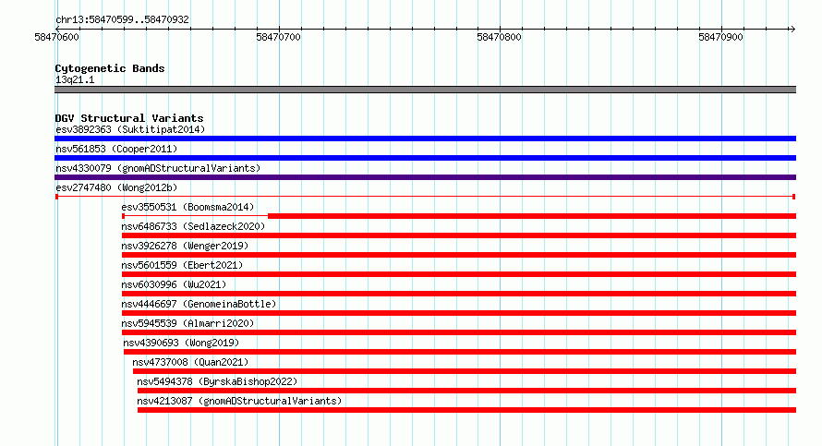Open the nsv561853 (Cooper2011) label

(x=116, y=149)
